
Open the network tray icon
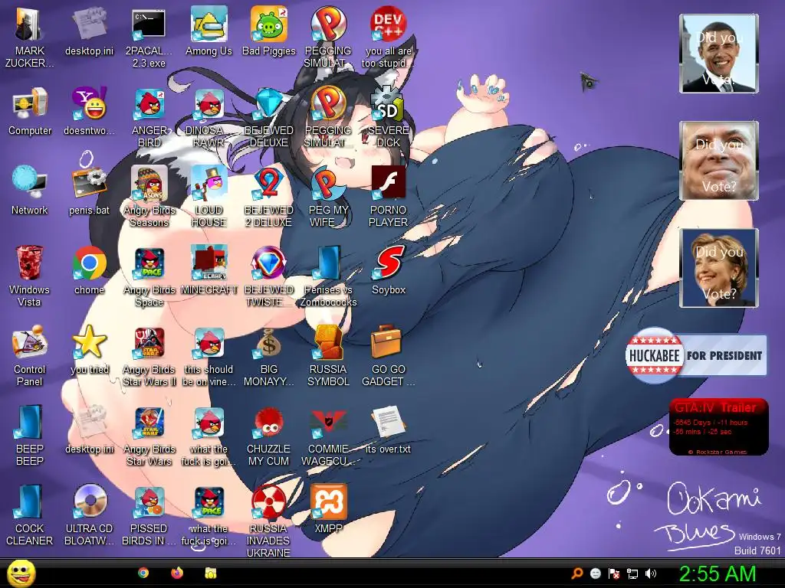coord(632,573)
